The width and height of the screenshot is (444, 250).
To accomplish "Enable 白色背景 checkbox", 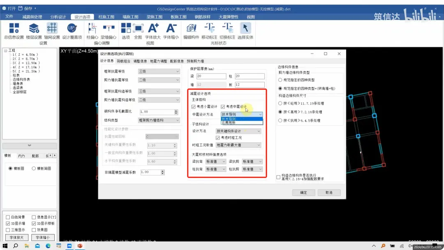I will (8, 217).
